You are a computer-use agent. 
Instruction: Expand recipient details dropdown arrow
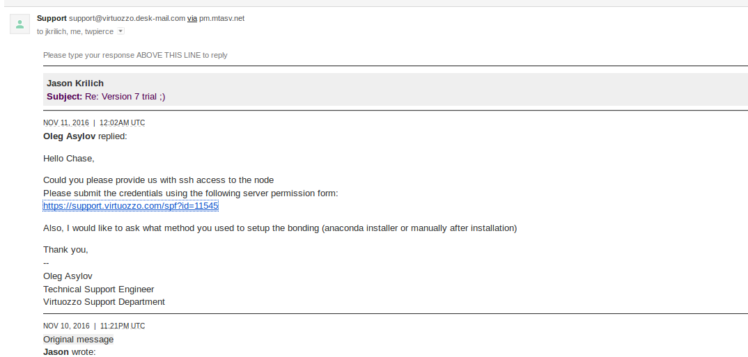[120, 31]
